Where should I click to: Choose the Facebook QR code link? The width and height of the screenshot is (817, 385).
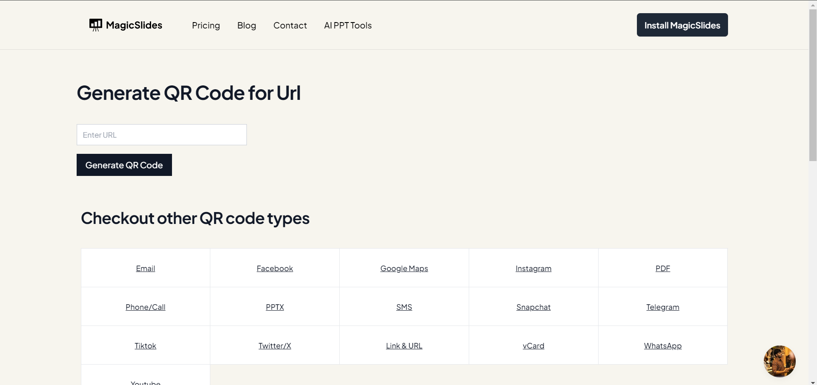275,269
